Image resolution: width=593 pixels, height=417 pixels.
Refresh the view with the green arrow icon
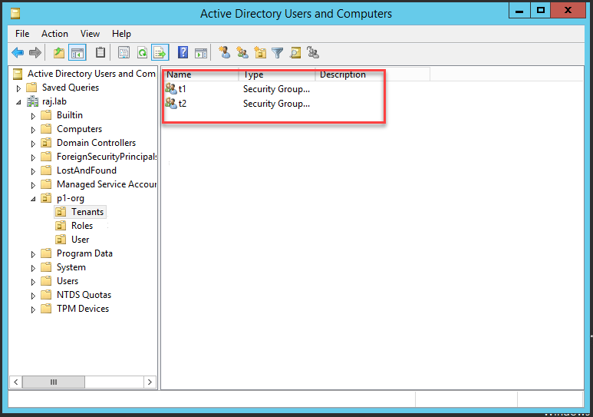pos(142,53)
